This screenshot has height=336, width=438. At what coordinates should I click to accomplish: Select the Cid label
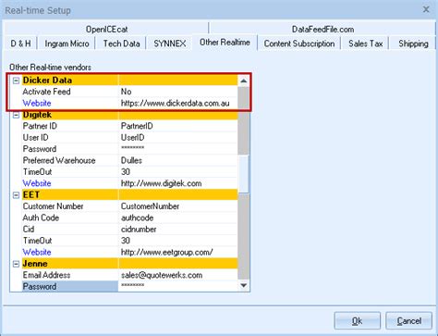(29, 230)
